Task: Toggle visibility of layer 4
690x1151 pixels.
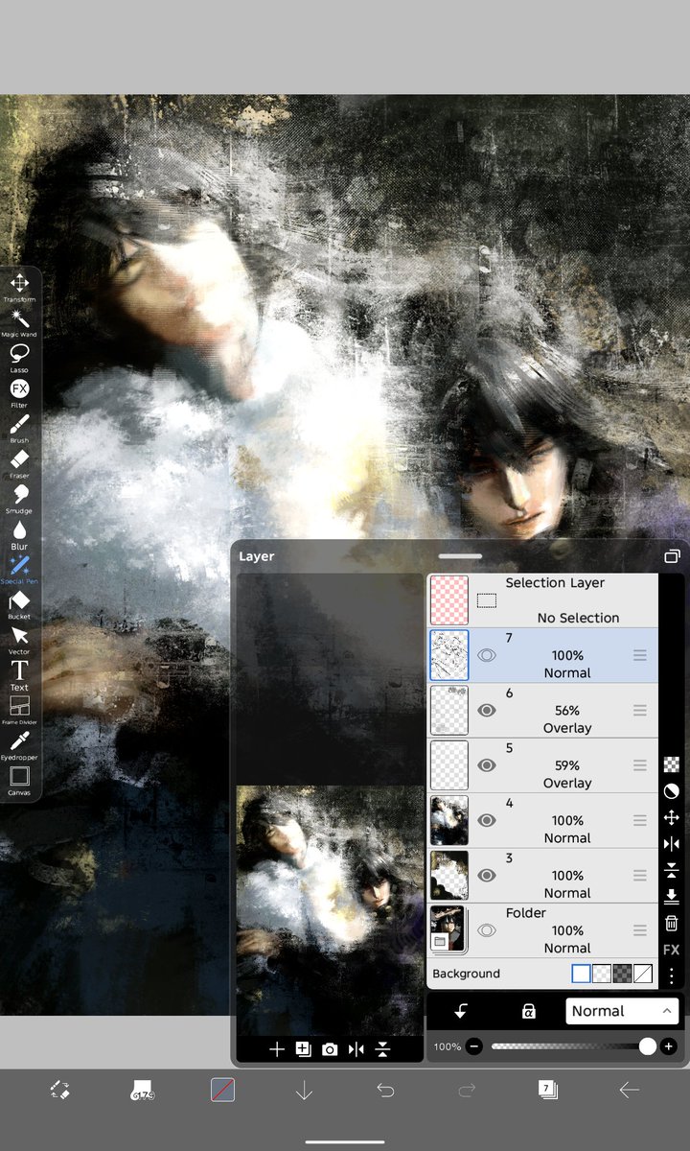Action: [x=487, y=820]
